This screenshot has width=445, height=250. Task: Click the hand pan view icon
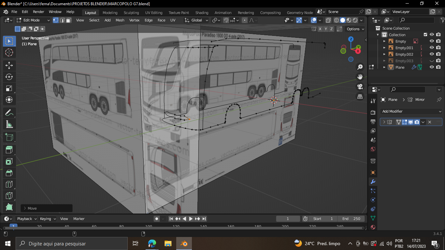click(360, 77)
